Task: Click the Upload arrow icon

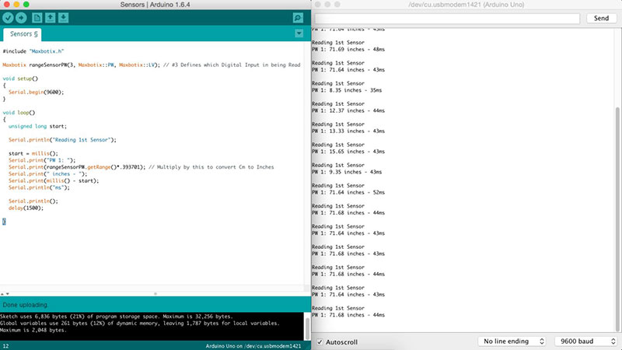Action: (21, 17)
